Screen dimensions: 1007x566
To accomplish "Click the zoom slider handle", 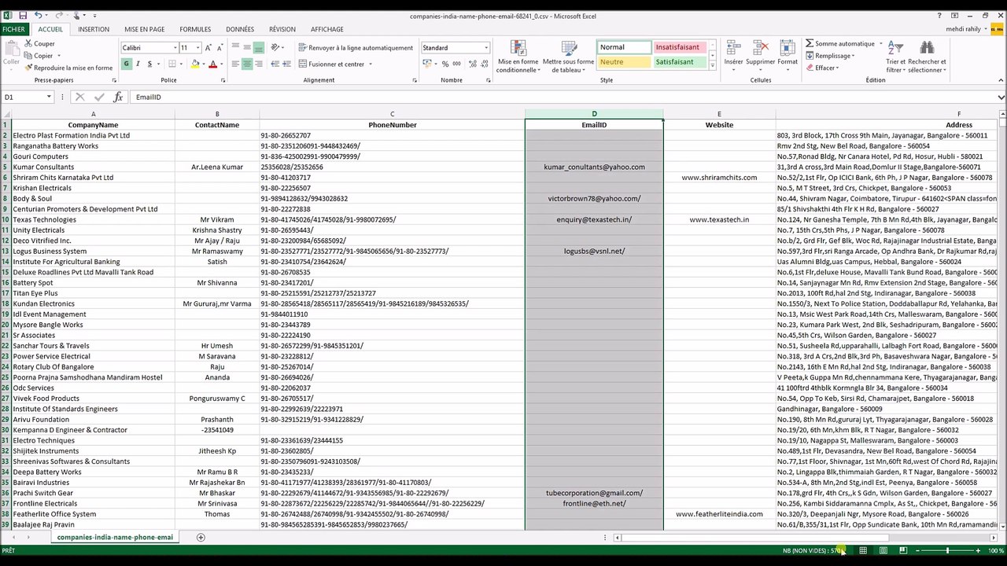I will pos(947,550).
